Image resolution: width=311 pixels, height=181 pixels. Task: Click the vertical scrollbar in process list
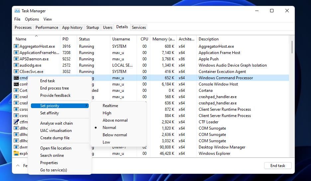click(292, 47)
